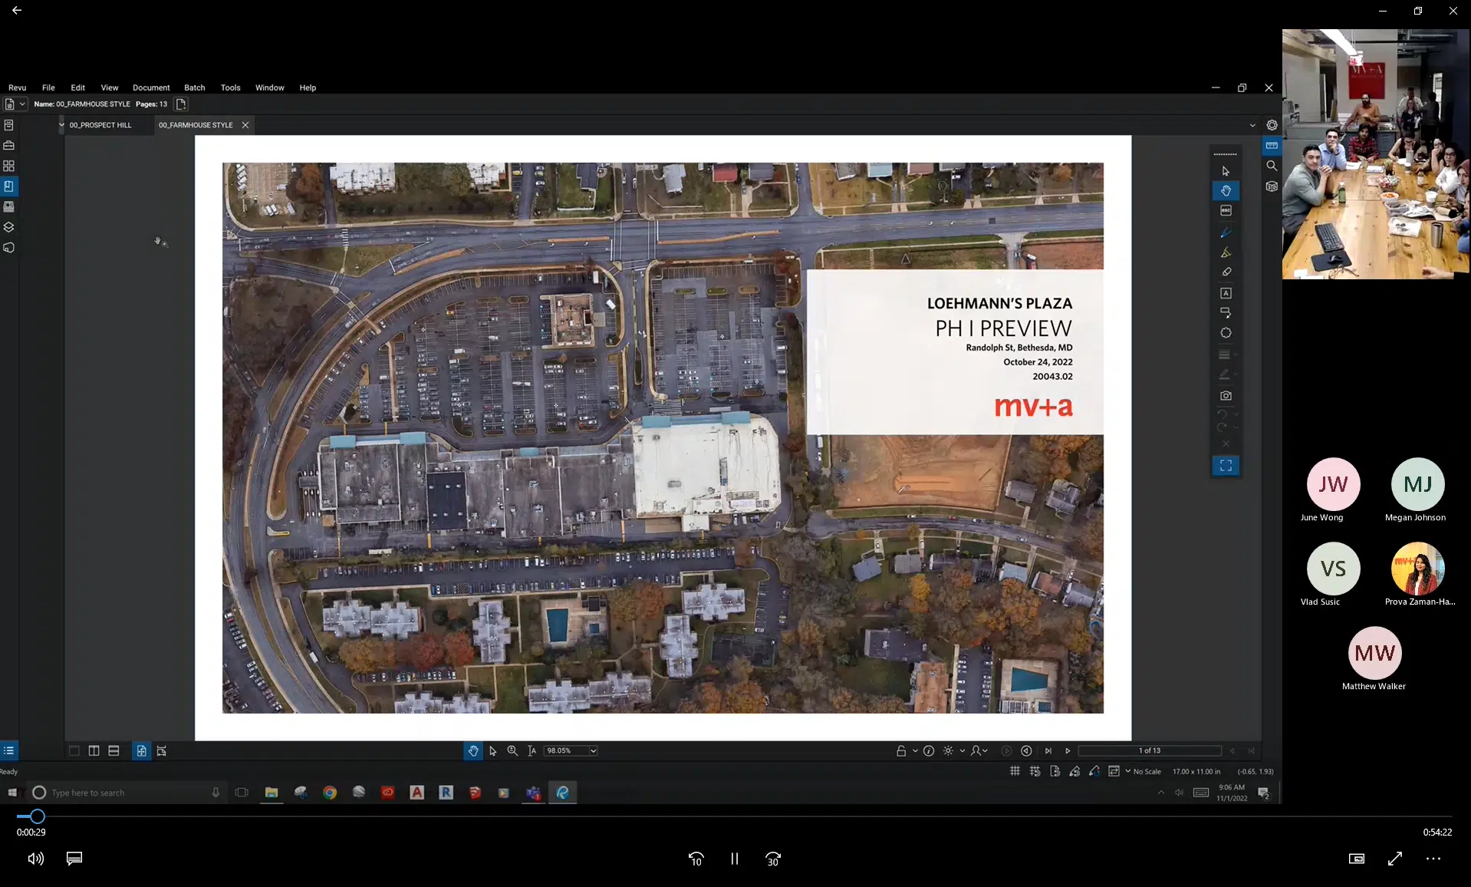Image resolution: width=1471 pixels, height=887 pixels.
Task: Click the Highlighter tool icon
Action: click(1226, 252)
